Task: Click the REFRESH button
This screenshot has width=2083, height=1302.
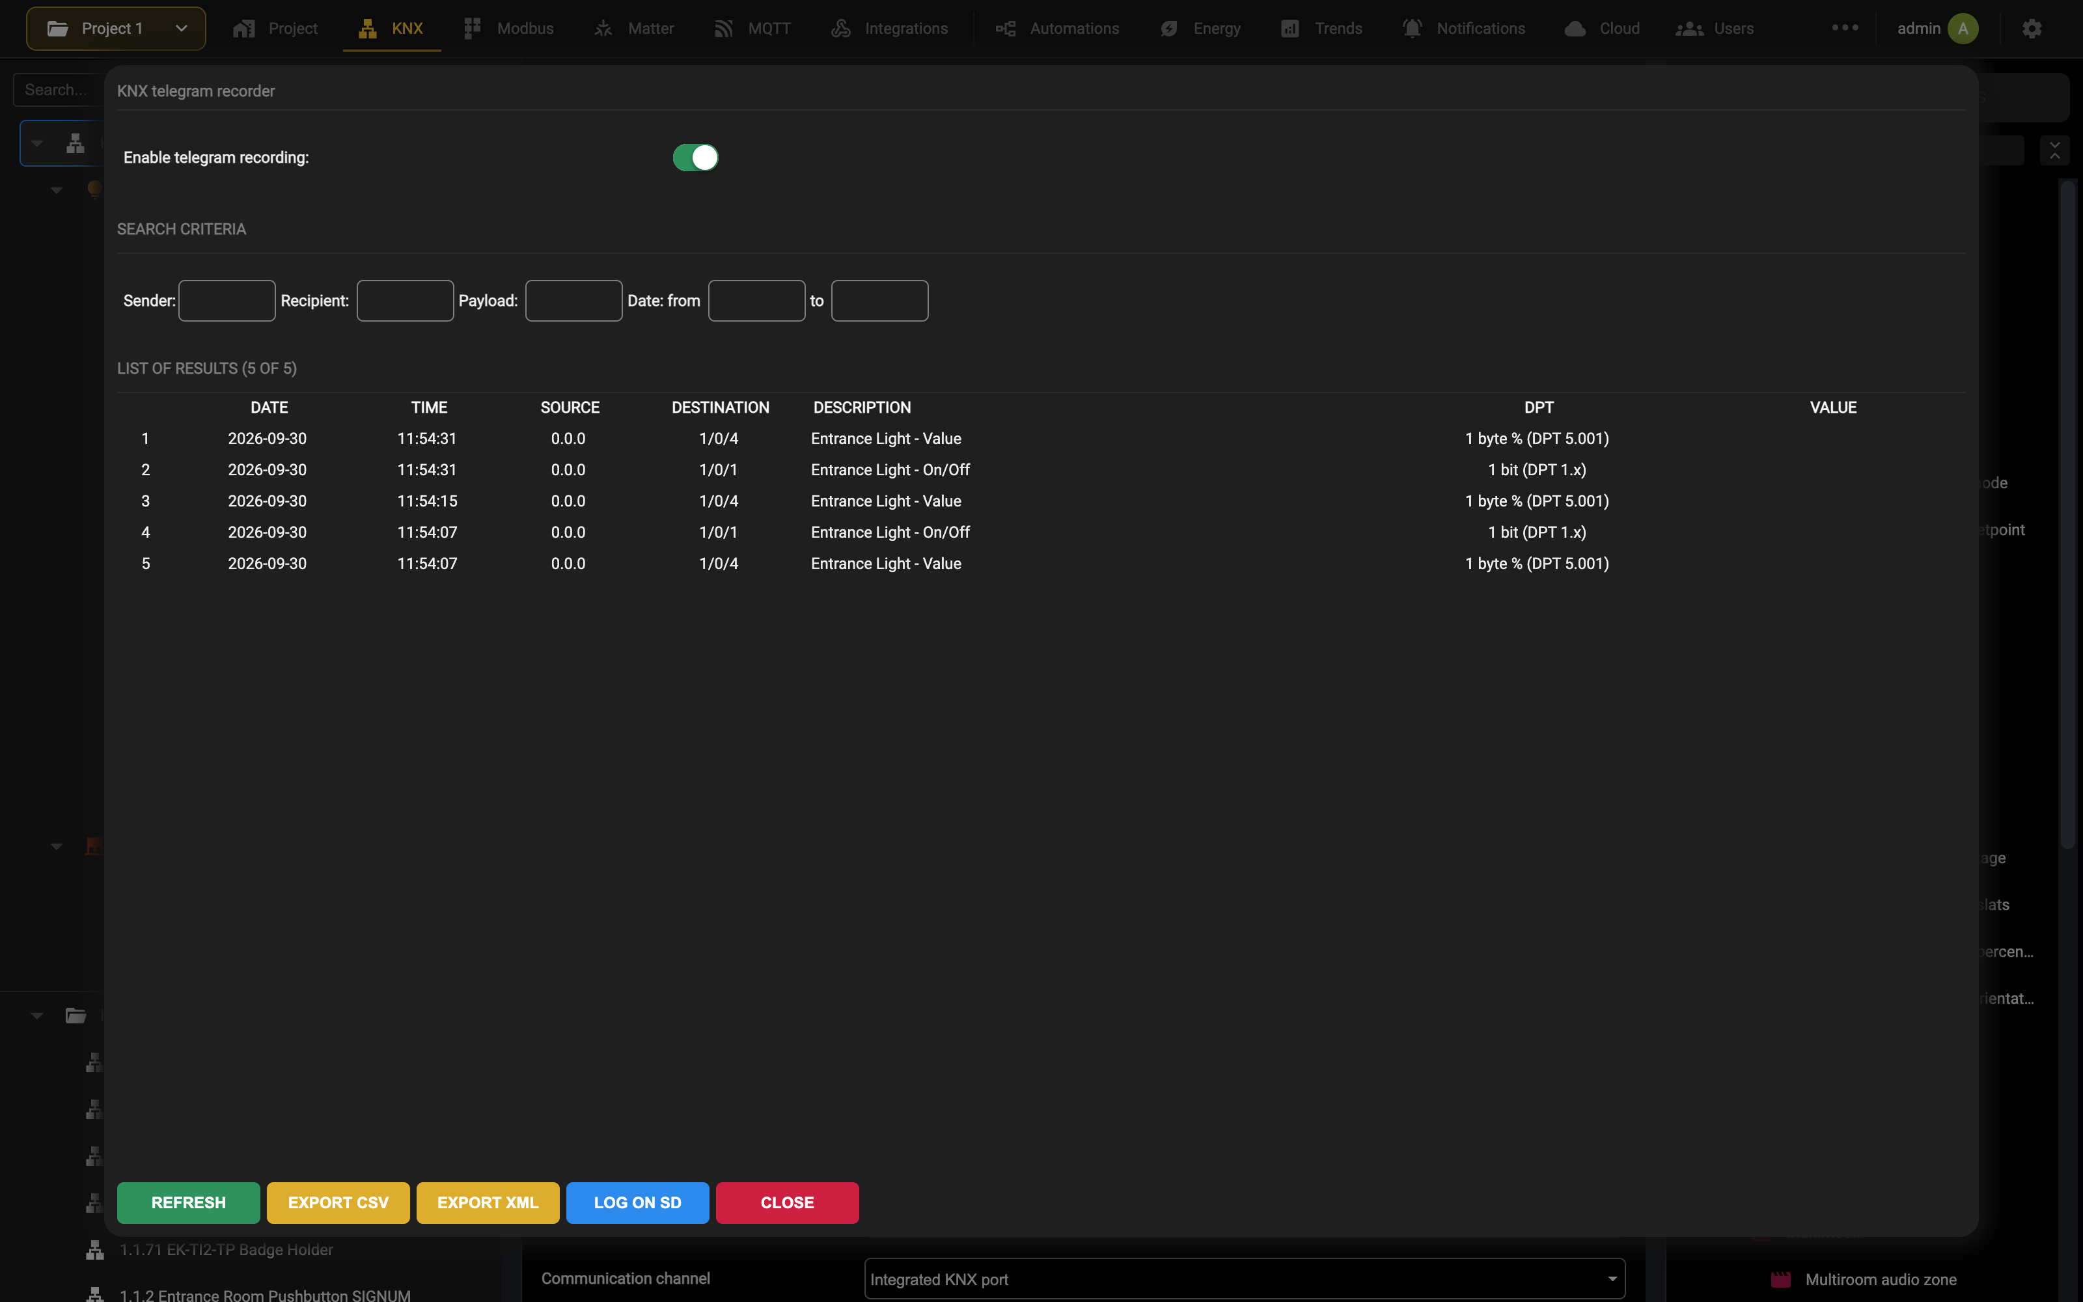Action: [x=189, y=1202]
